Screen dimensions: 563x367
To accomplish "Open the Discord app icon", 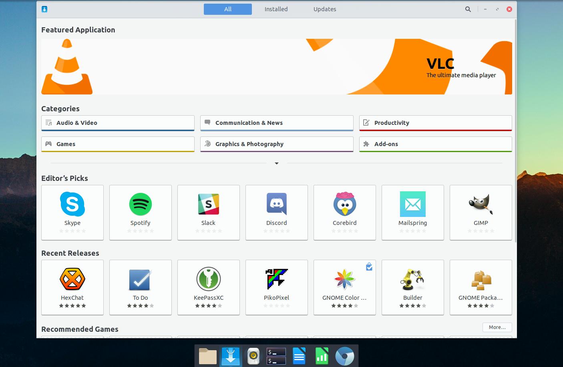I will tap(277, 204).
